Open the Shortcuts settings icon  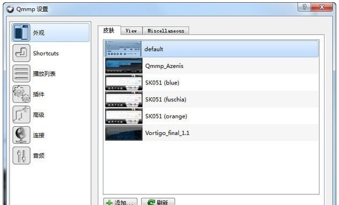[21, 53]
